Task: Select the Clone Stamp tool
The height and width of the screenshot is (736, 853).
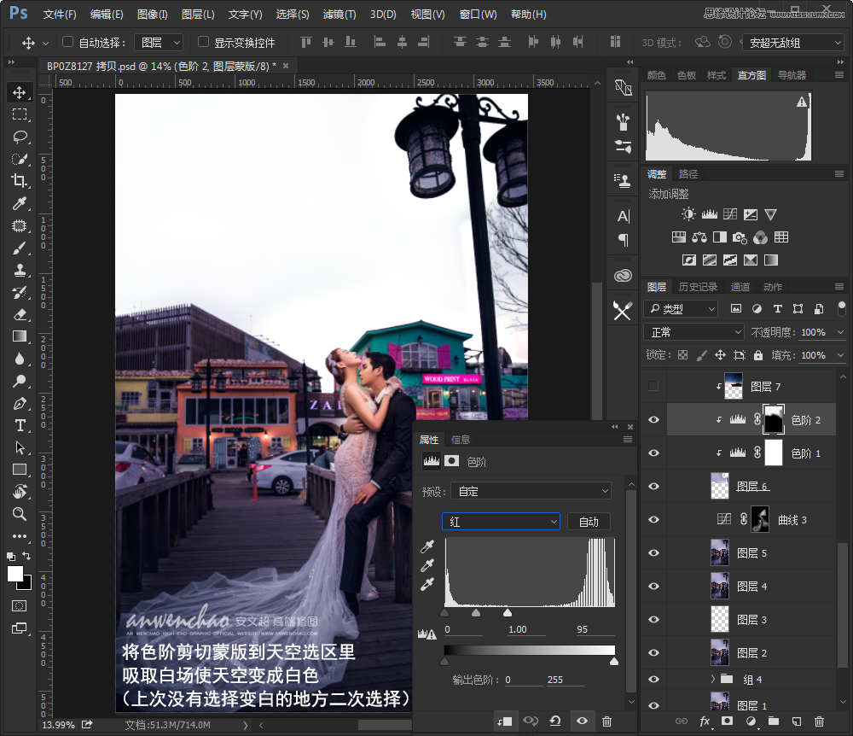Action: (20, 270)
